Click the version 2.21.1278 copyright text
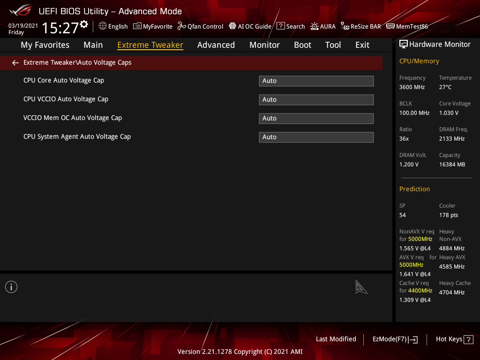 pos(240,352)
